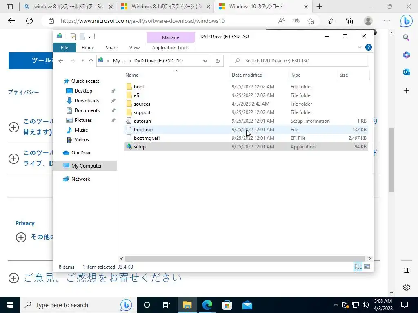Go up one folder level in Explorer
Image resolution: width=418 pixels, height=313 pixels.
[91, 61]
